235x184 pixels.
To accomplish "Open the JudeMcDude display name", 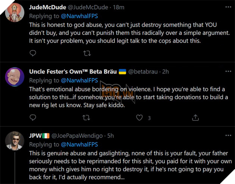I will click(x=47, y=7).
